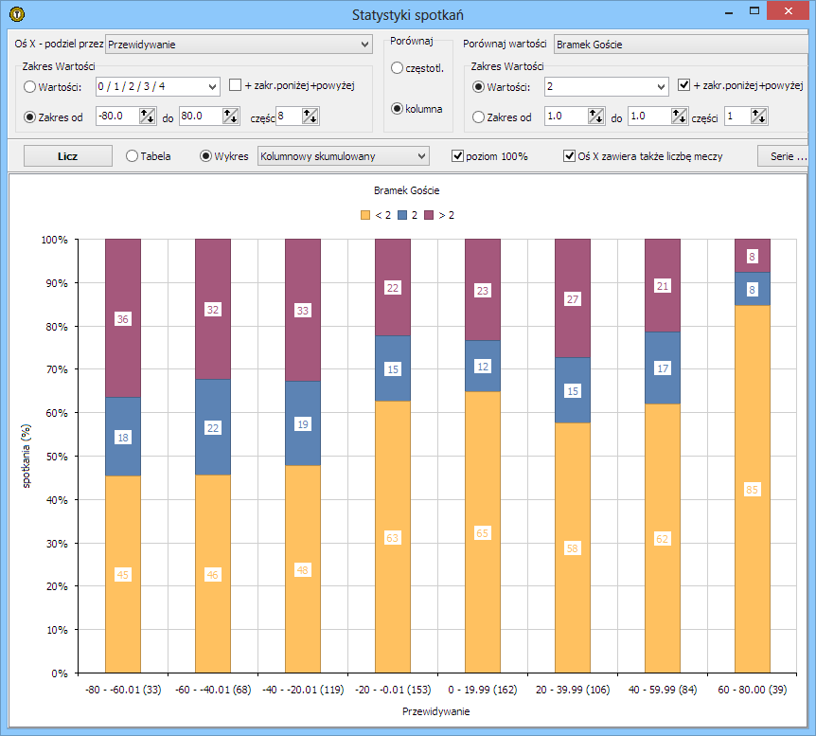Select the left Wartości radio button

pyautogui.click(x=29, y=87)
